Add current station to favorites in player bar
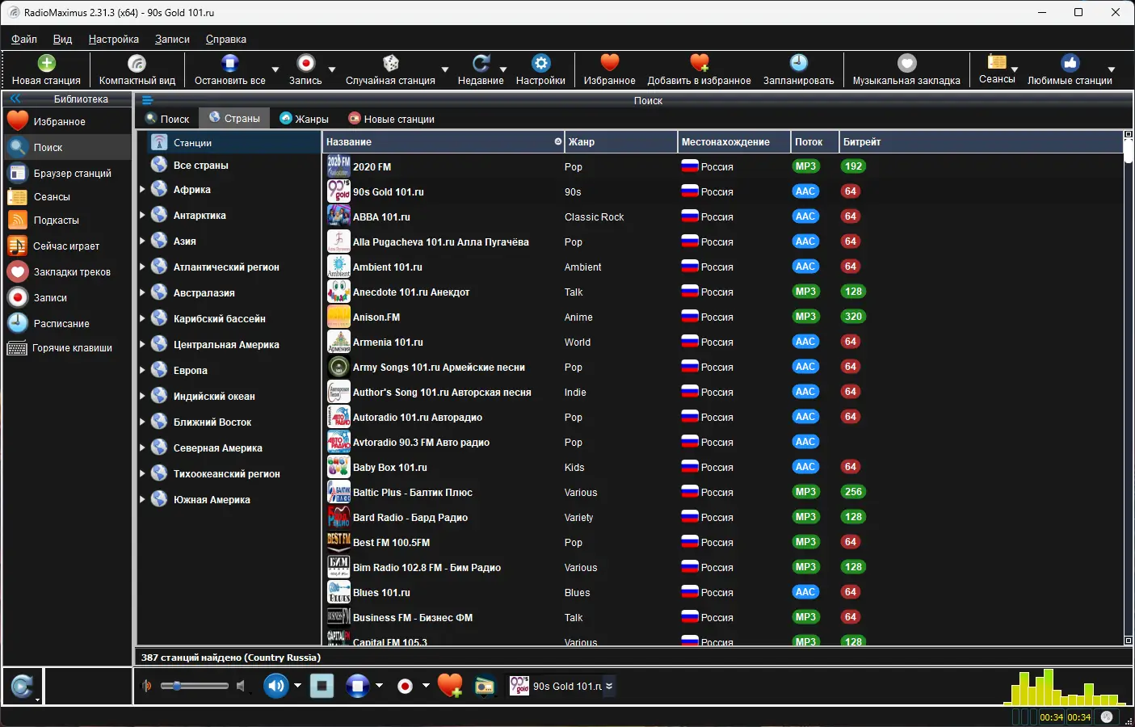1135x727 pixels. point(450,687)
